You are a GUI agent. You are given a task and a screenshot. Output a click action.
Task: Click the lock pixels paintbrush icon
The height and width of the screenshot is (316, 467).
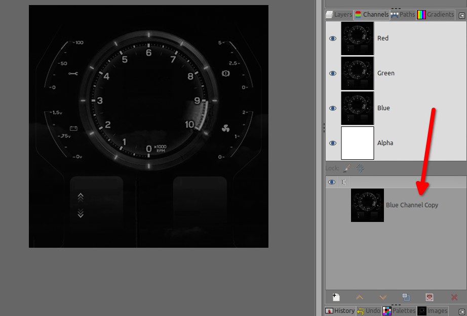(x=347, y=168)
